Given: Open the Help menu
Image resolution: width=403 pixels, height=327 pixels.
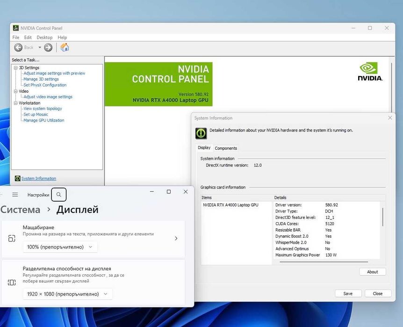Looking at the screenshot, I should point(62,37).
